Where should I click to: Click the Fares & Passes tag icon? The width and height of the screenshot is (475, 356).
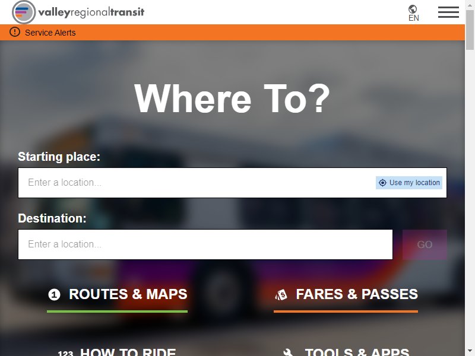tap(281, 294)
